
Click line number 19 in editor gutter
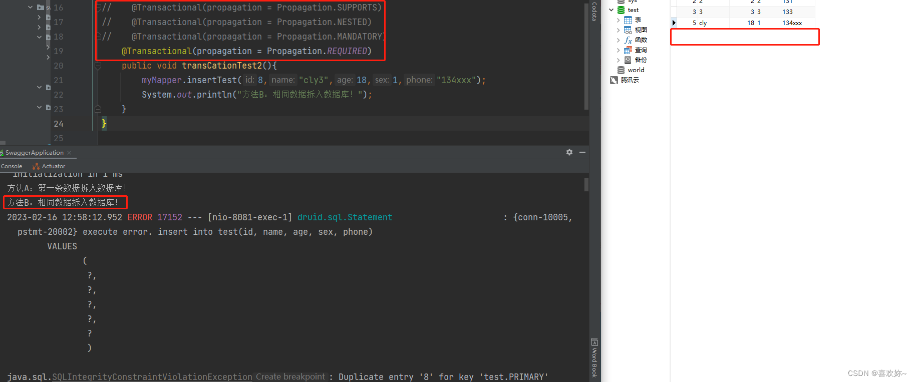pyautogui.click(x=59, y=51)
